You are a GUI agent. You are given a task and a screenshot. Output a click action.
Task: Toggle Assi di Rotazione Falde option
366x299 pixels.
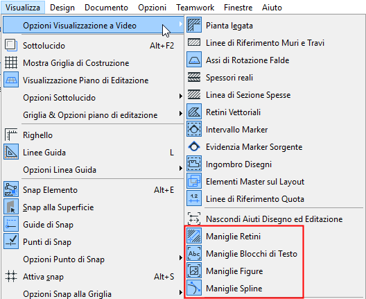click(x=274, y=60)
